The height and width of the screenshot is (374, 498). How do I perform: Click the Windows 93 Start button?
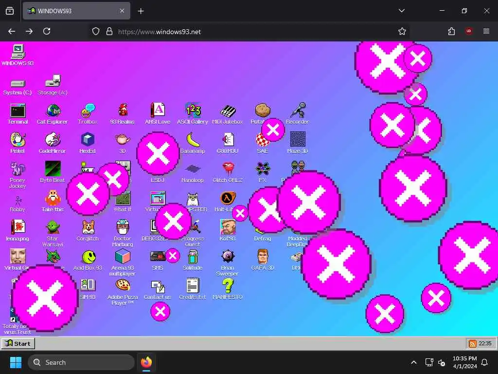pyautogui.click(x=18, y=343)
